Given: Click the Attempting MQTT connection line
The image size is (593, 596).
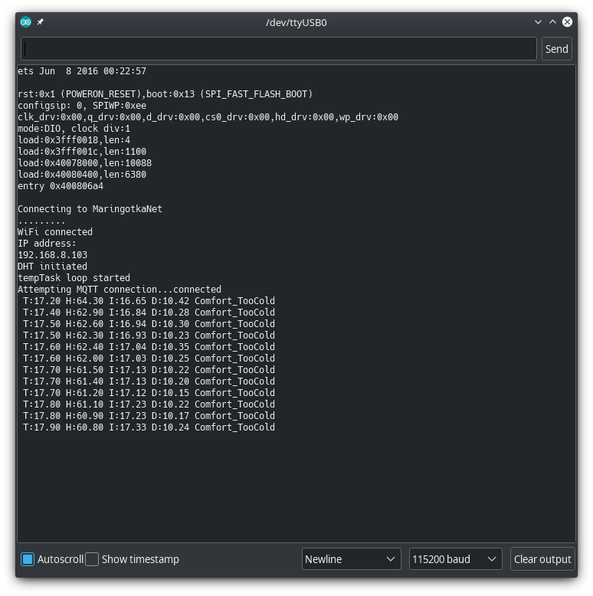Looking at the screenshot, I should (x=119, y=290).
